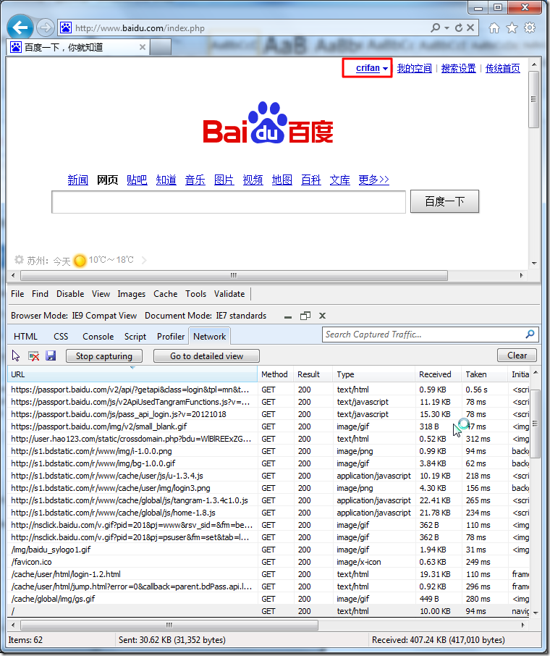550x656 pixels.
Task: Save captured traffic with floppy icon
Action: [51, 356]
